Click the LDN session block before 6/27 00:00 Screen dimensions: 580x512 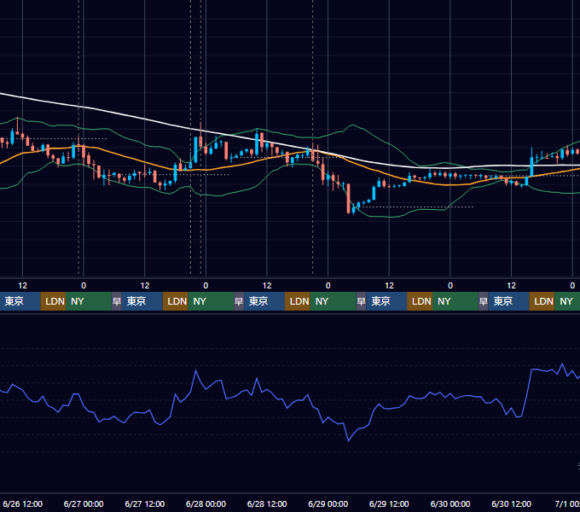pos(53,301)
